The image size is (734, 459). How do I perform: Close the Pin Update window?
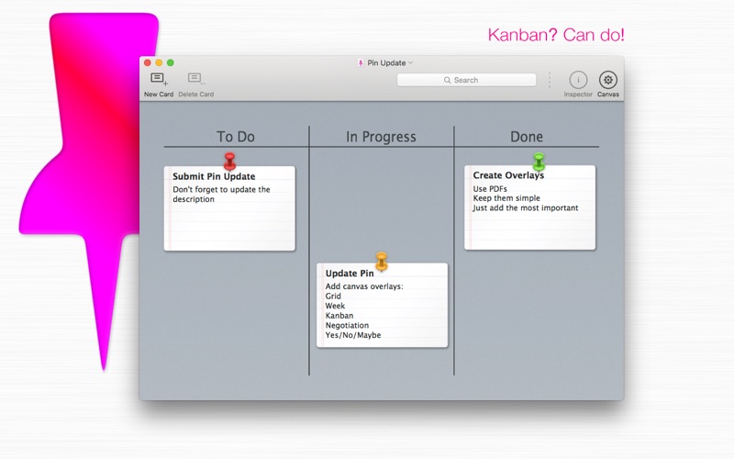point(148,62)
